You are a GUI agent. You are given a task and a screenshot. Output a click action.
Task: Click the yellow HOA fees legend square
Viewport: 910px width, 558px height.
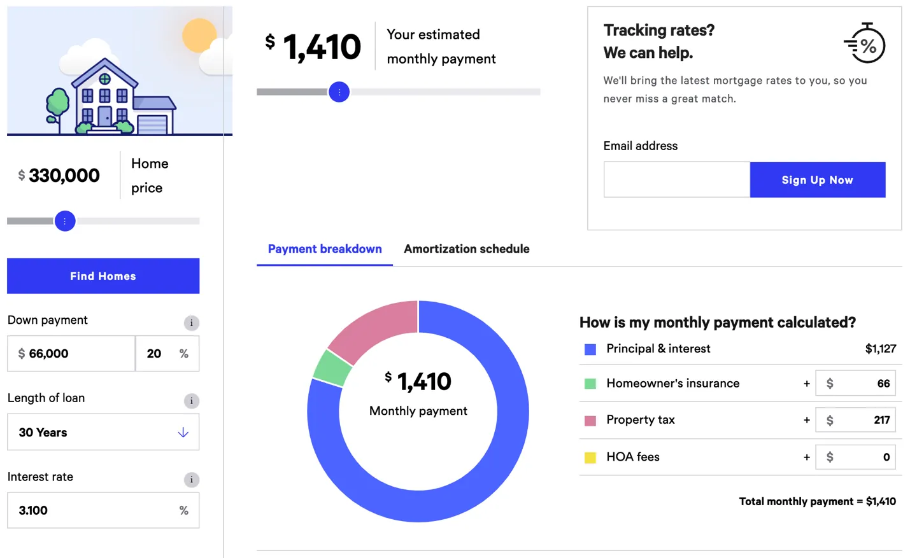(590, 457)
